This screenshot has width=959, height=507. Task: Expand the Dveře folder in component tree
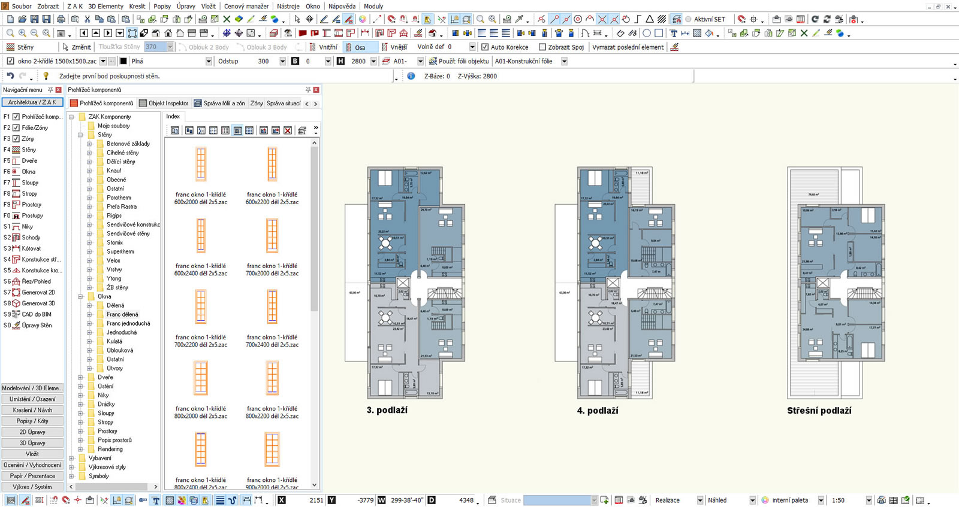point(80,378)
